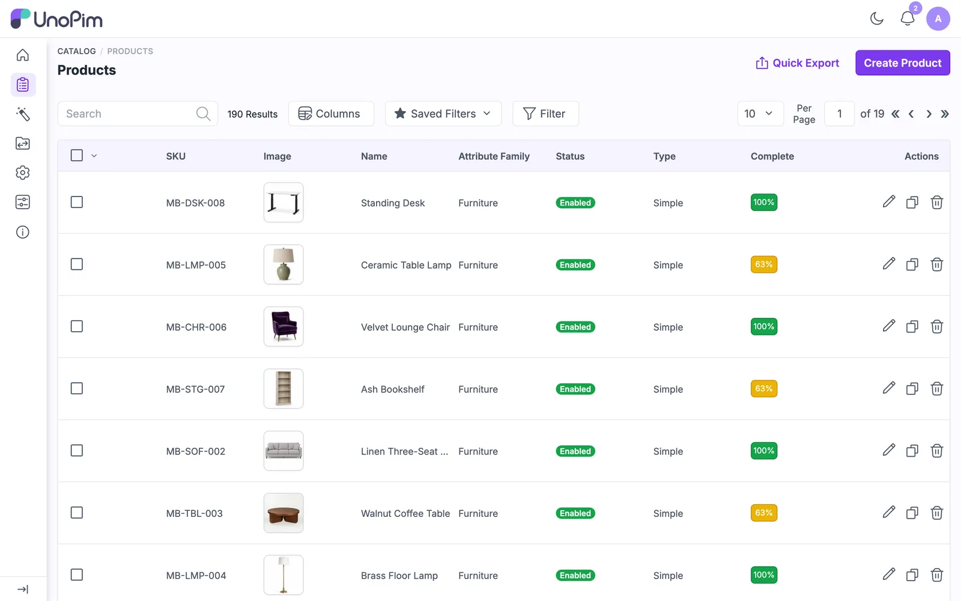Check the MB-SOF-002 row checkbox
961x601 pixels.
[x=77, y=451]
